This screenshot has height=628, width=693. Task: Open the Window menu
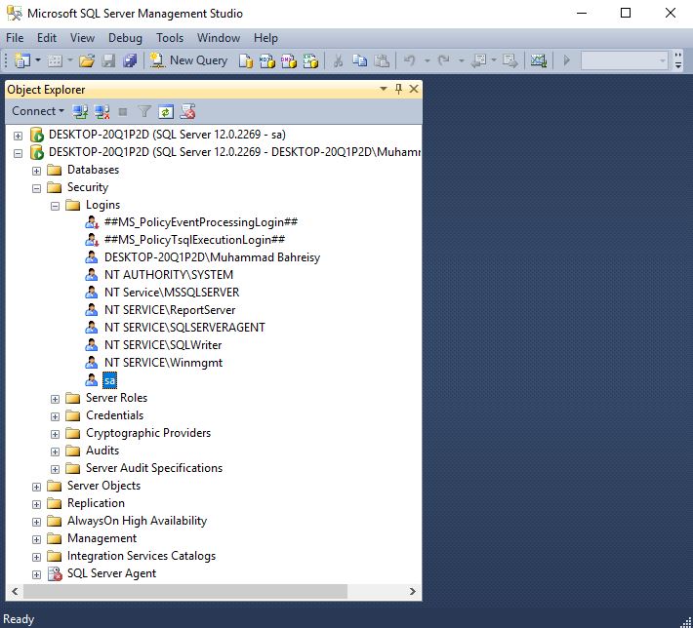coord(219,38)
